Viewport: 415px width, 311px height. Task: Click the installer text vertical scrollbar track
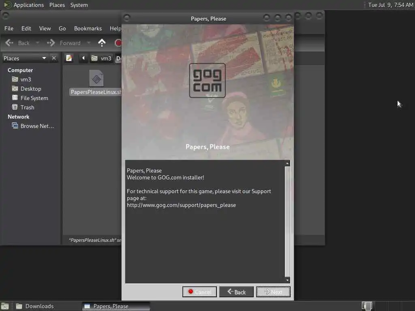click(x=287, y=222)
